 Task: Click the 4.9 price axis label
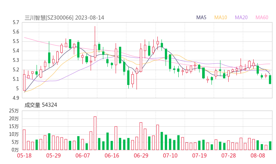click(16, 98)
